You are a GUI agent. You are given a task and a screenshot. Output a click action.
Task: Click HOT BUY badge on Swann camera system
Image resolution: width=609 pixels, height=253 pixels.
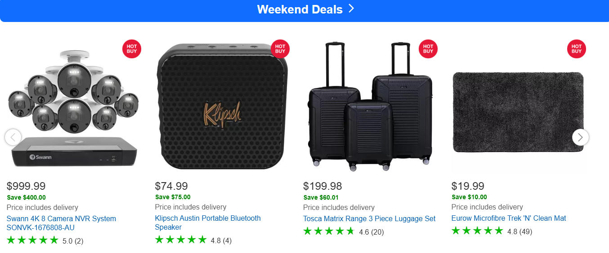132,49
